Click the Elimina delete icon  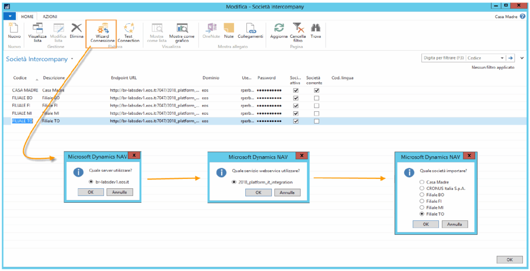77,28
